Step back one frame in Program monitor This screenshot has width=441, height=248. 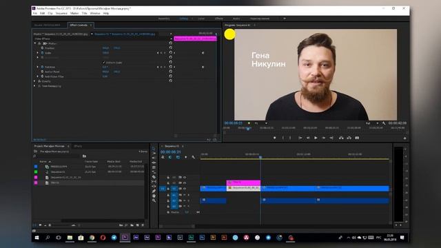point(308,138)
